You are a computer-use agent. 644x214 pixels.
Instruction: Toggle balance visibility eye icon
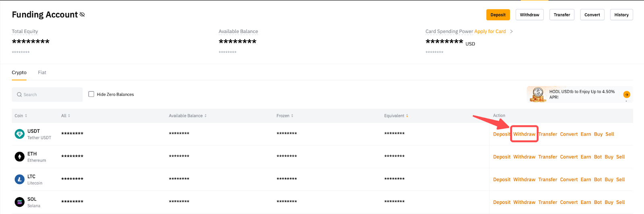click(x=82, y=14)
